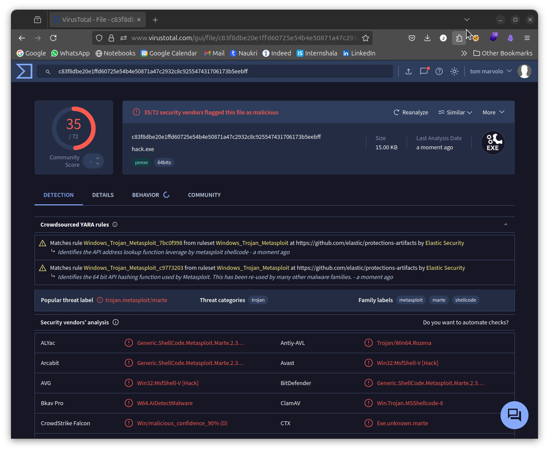
Task: Click the trojan.metasploit/marte threat label
Action: [x=136, y=300]
